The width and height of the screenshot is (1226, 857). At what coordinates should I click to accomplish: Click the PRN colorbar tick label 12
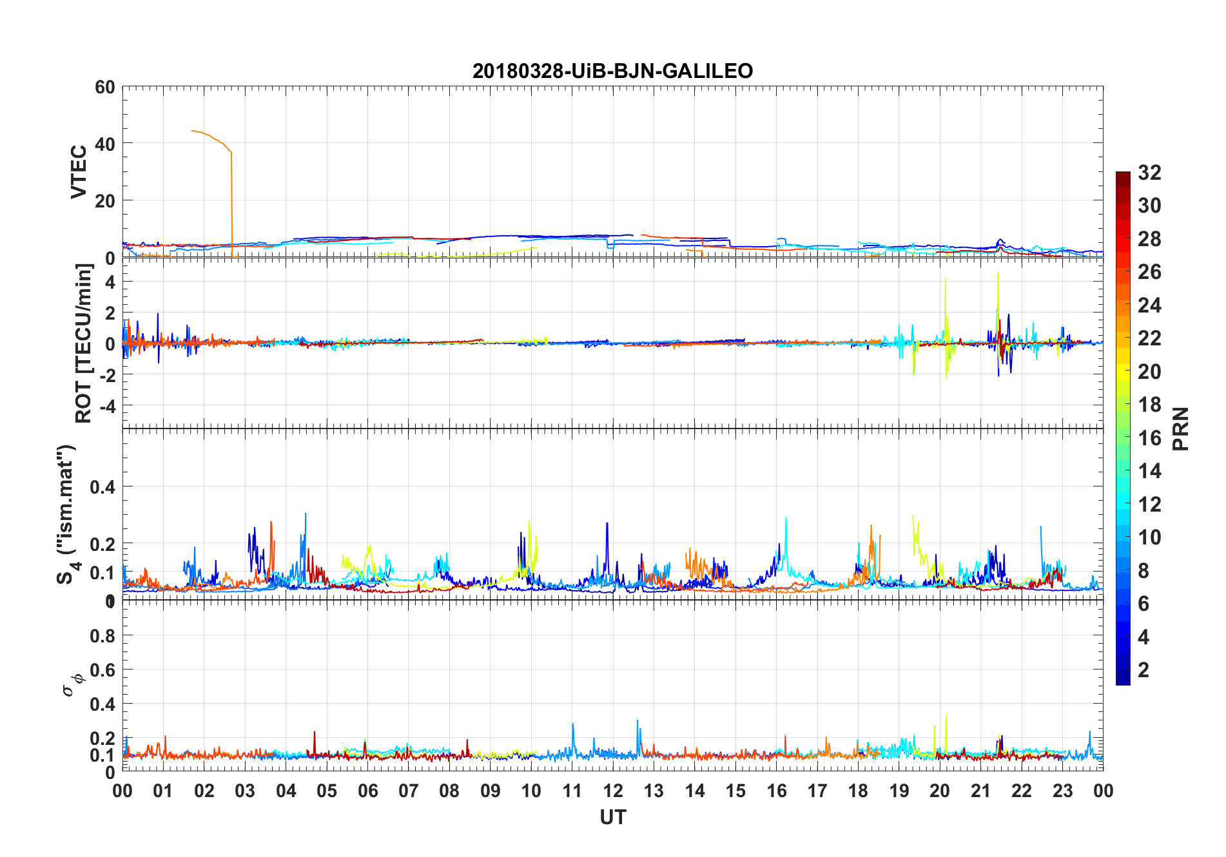1149,505
